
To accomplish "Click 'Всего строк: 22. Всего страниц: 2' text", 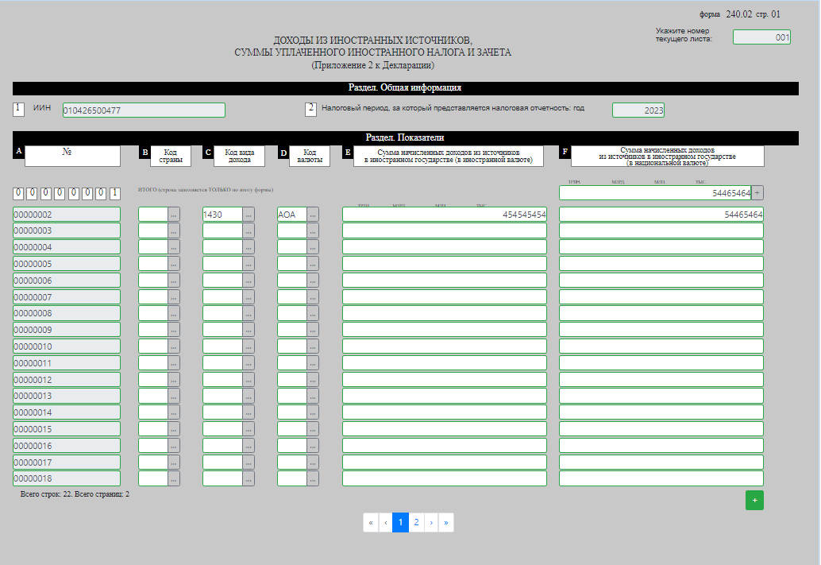I will tap(75, 494).
